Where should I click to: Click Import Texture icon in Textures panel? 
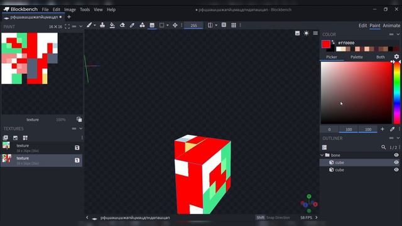pos(15,138)
